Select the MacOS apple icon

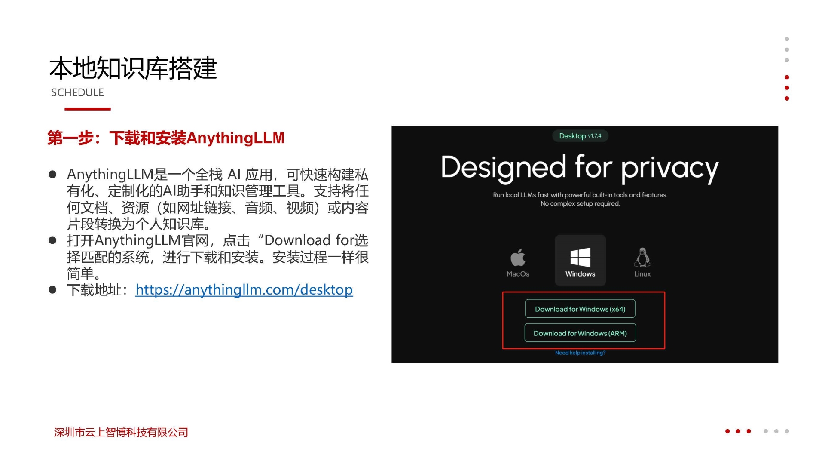[x=517, y=258]
